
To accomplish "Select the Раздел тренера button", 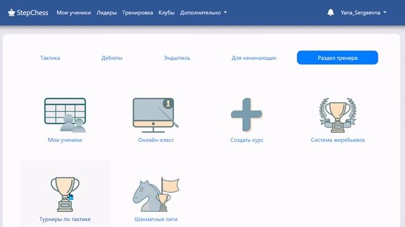I will (337, 57).
